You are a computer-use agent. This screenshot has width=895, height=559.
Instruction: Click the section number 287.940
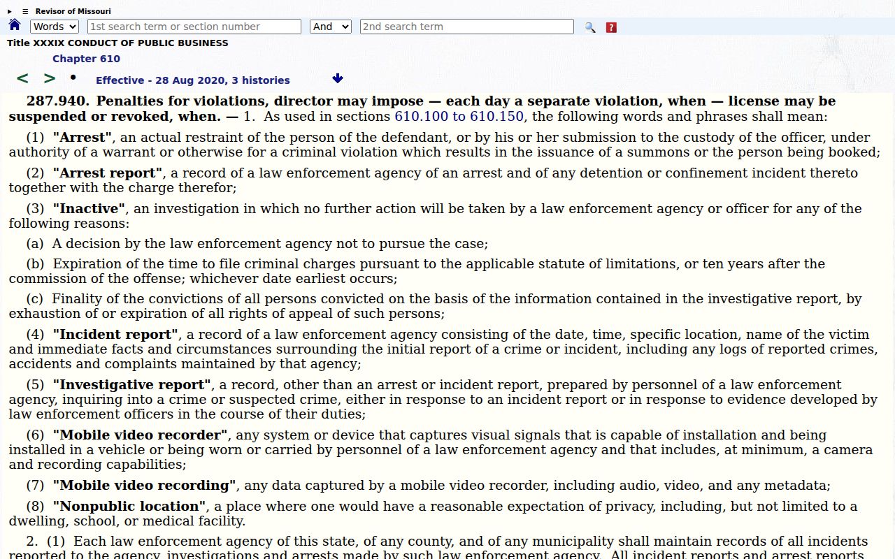(x=58, y=101)
